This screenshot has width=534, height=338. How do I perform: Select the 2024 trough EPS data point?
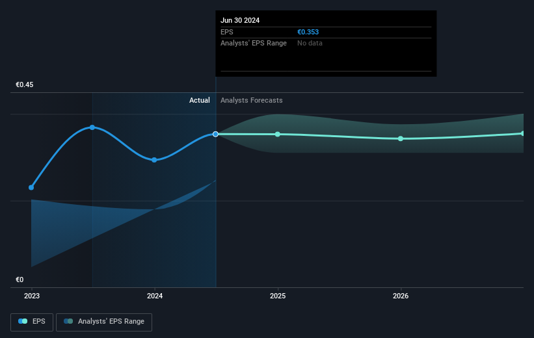click(154, 160)
